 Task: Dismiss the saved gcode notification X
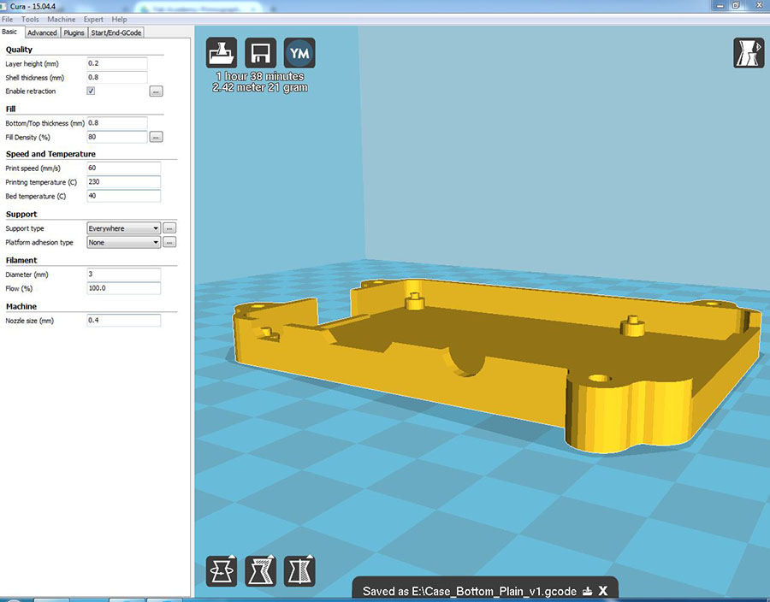coord(602,591)
